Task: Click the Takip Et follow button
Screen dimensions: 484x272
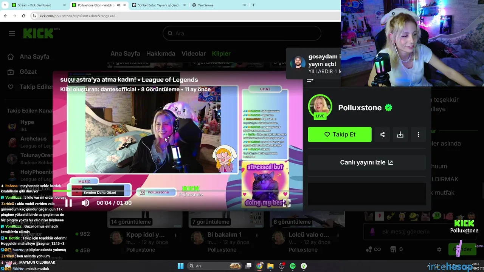Action: (x=340, y=134)
